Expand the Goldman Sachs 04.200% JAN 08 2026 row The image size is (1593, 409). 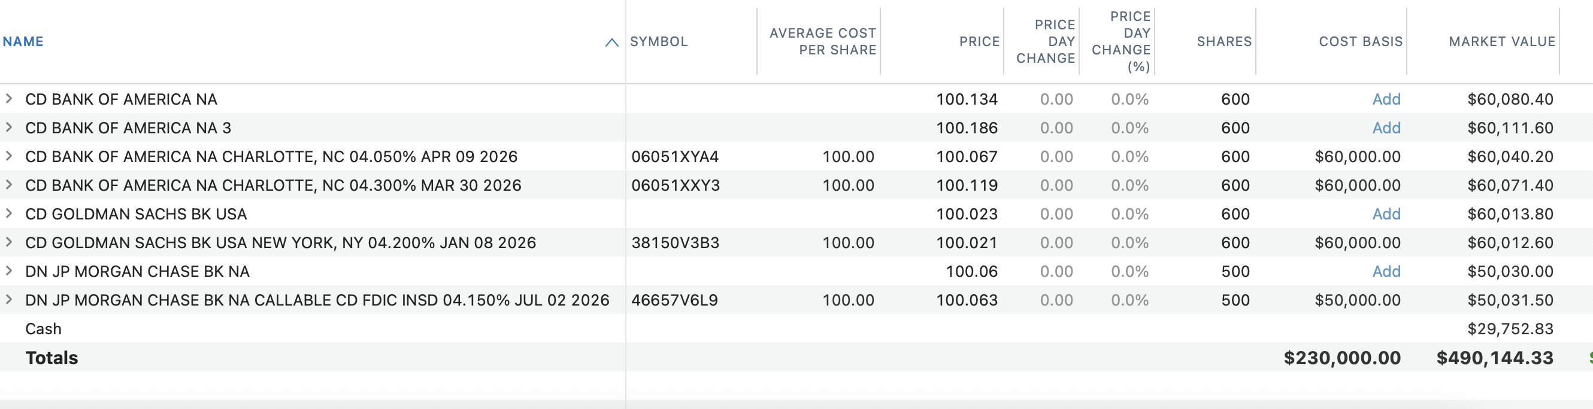click(8, 242)
